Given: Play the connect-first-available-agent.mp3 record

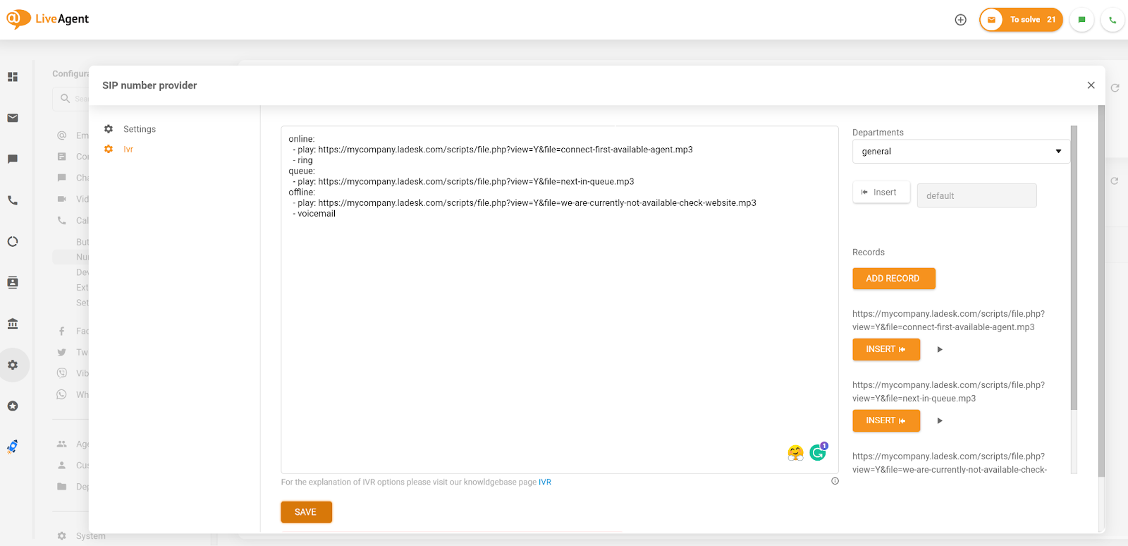Looking at the screenshot, I should [939, 350].
